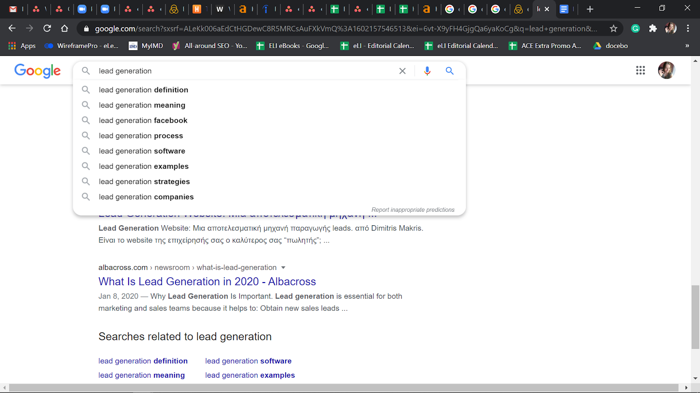Click Report inappropriate predictions
Image resolution: width=700 pixels, height=393 pixels.
click(413, 210)
